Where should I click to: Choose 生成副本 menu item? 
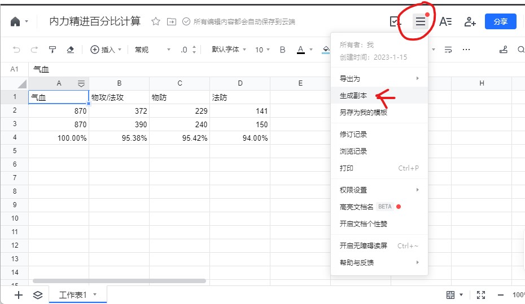[x=379, y=96]
